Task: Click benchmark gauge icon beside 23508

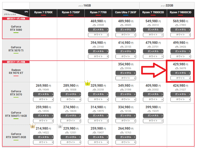Action: [x=94, y=25]
